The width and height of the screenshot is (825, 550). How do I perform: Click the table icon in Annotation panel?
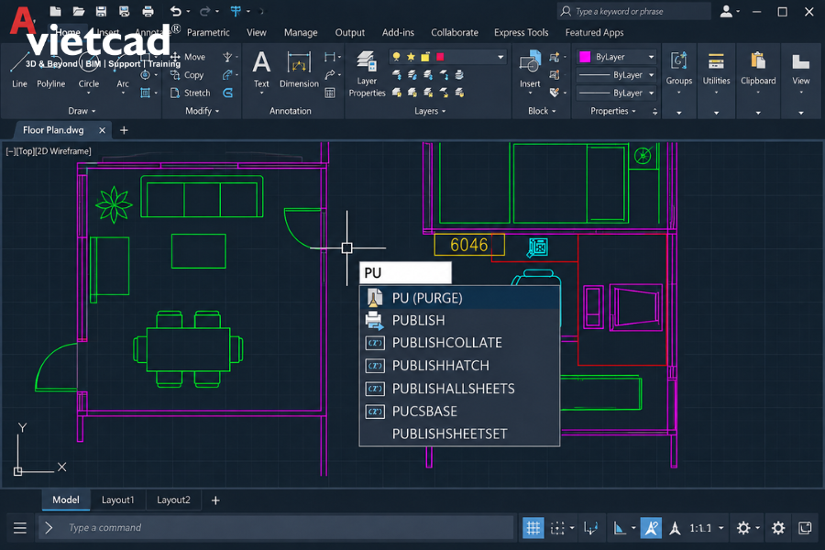click(x=330, y=93)
